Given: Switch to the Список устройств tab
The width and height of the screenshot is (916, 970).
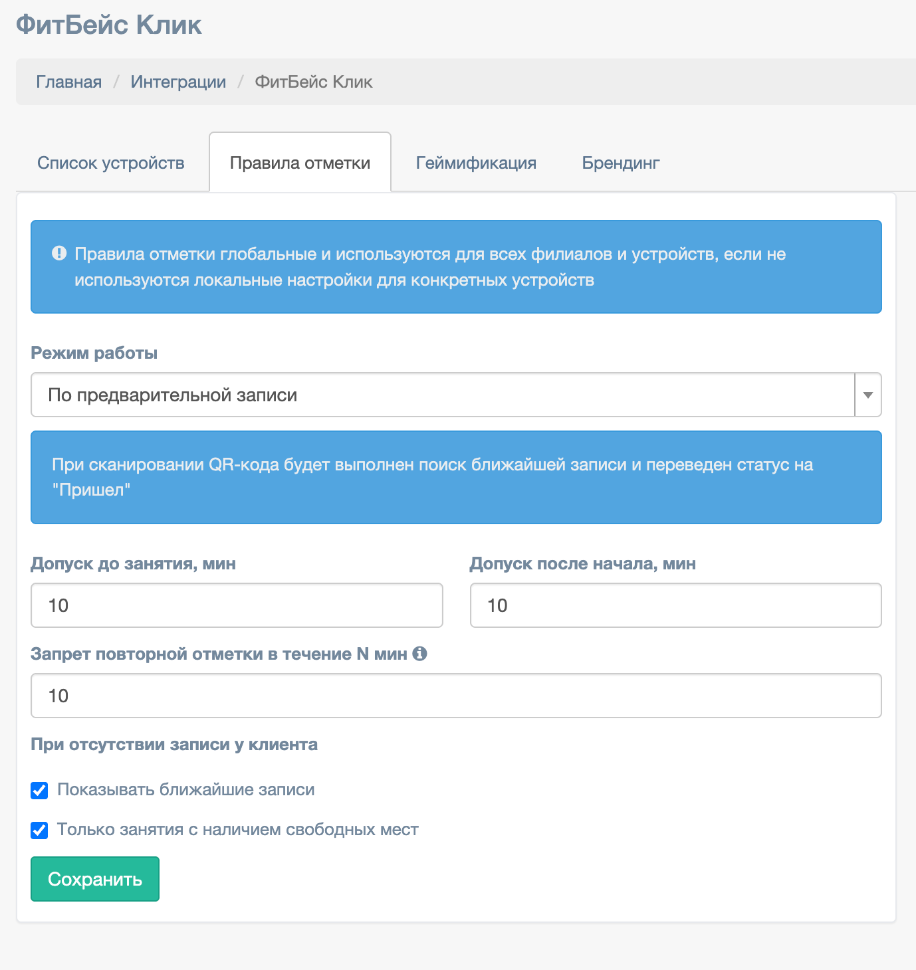Looking at the screenshot, I should 111,163.
